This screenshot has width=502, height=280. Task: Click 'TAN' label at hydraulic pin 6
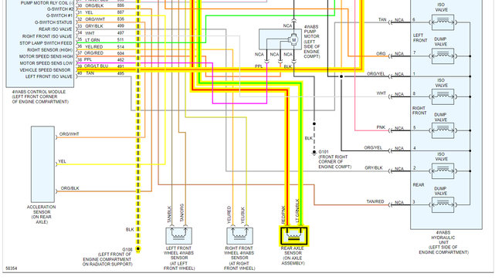click(382, 19)
